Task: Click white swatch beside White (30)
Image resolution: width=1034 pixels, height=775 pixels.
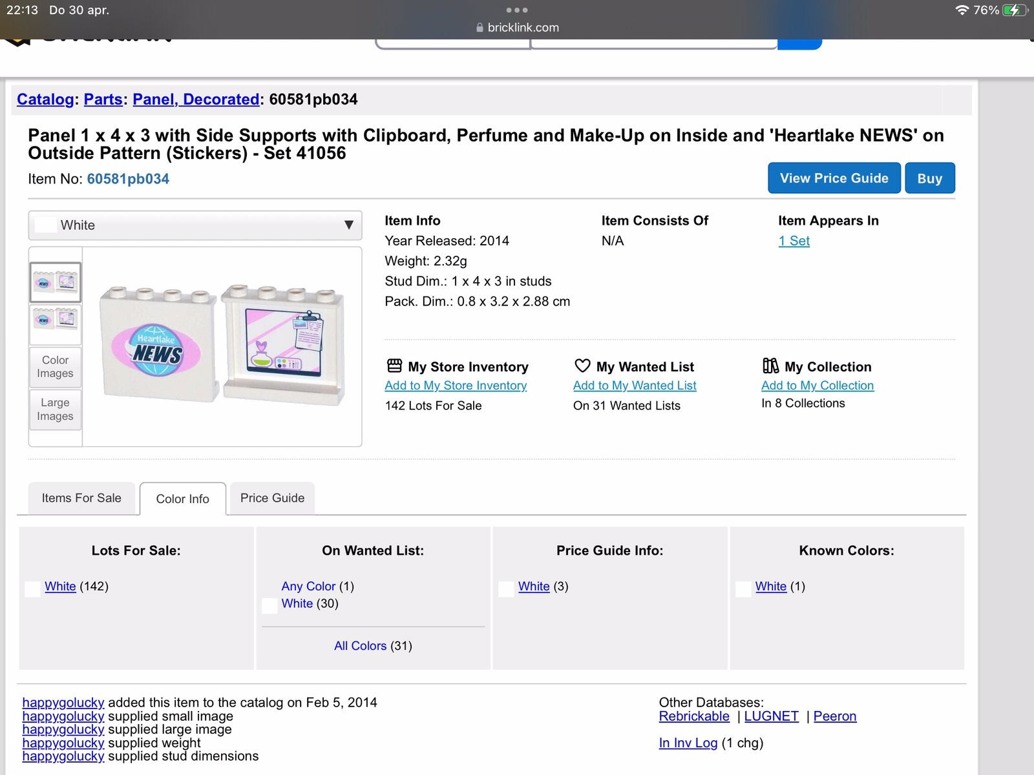Action: [269, 606]
